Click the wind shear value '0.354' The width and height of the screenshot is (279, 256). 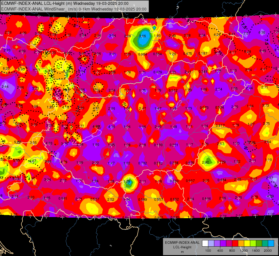pos(158,54)
